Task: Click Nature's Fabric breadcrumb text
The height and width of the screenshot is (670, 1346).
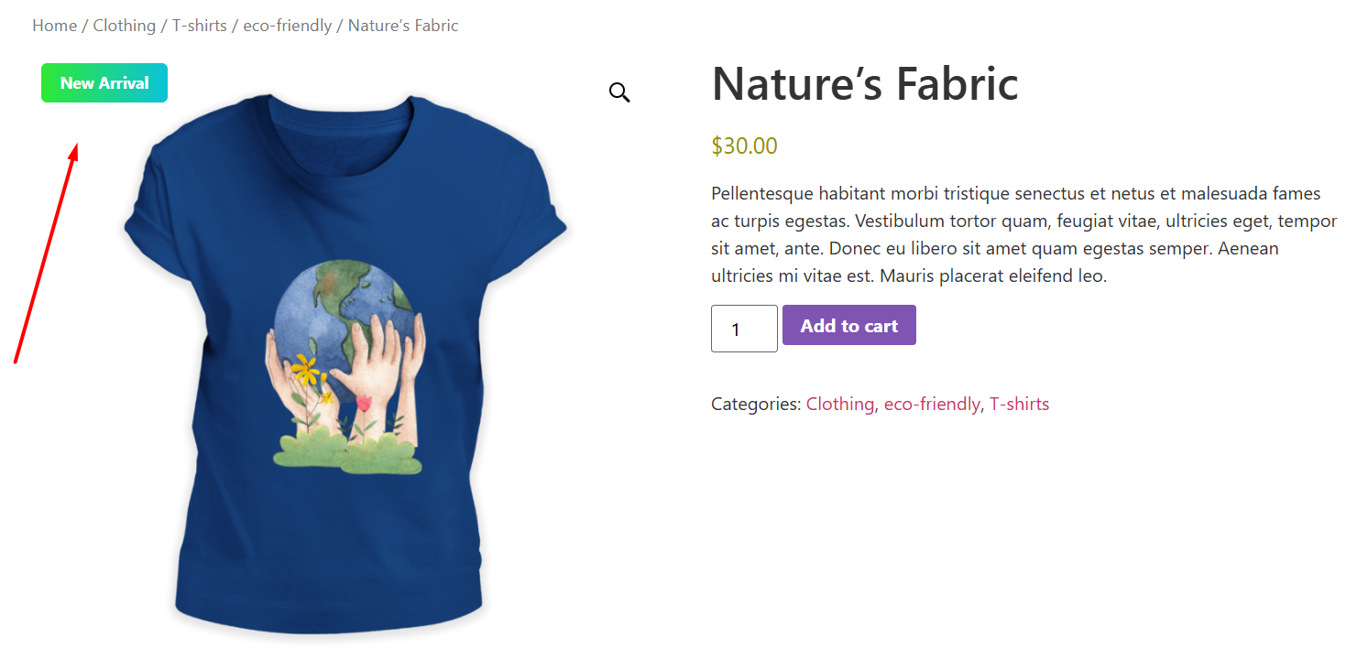Action: (x=403, y=26)
